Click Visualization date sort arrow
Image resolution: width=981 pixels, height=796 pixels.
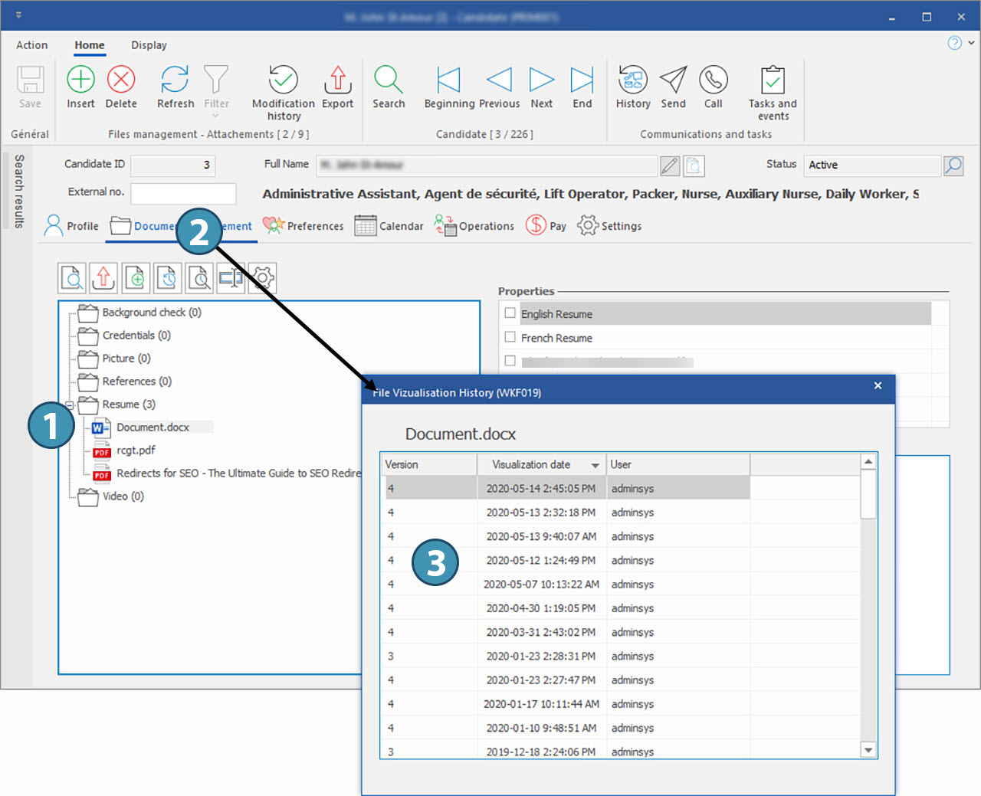[x=595, y=466]
